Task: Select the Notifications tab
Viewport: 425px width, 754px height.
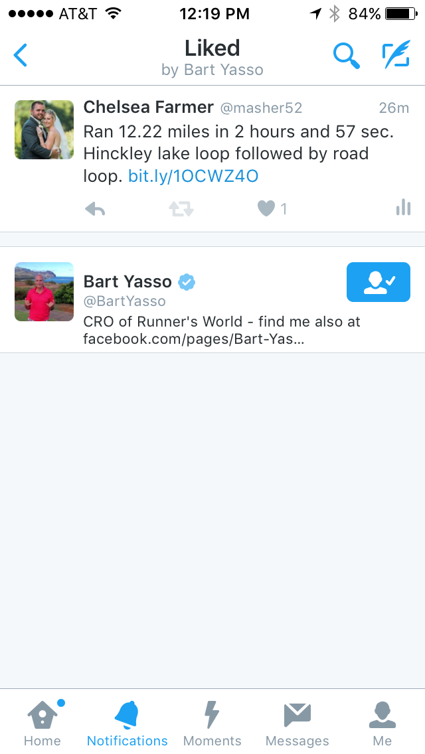Action: (x=127, y=722)
